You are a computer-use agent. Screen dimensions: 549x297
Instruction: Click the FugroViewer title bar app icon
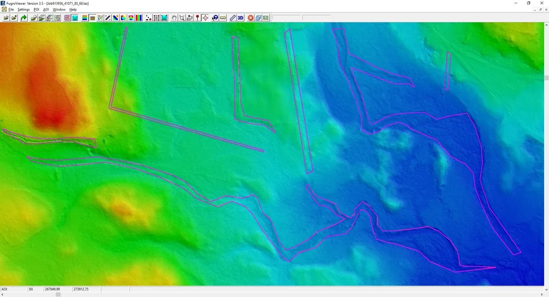point(3,3)
